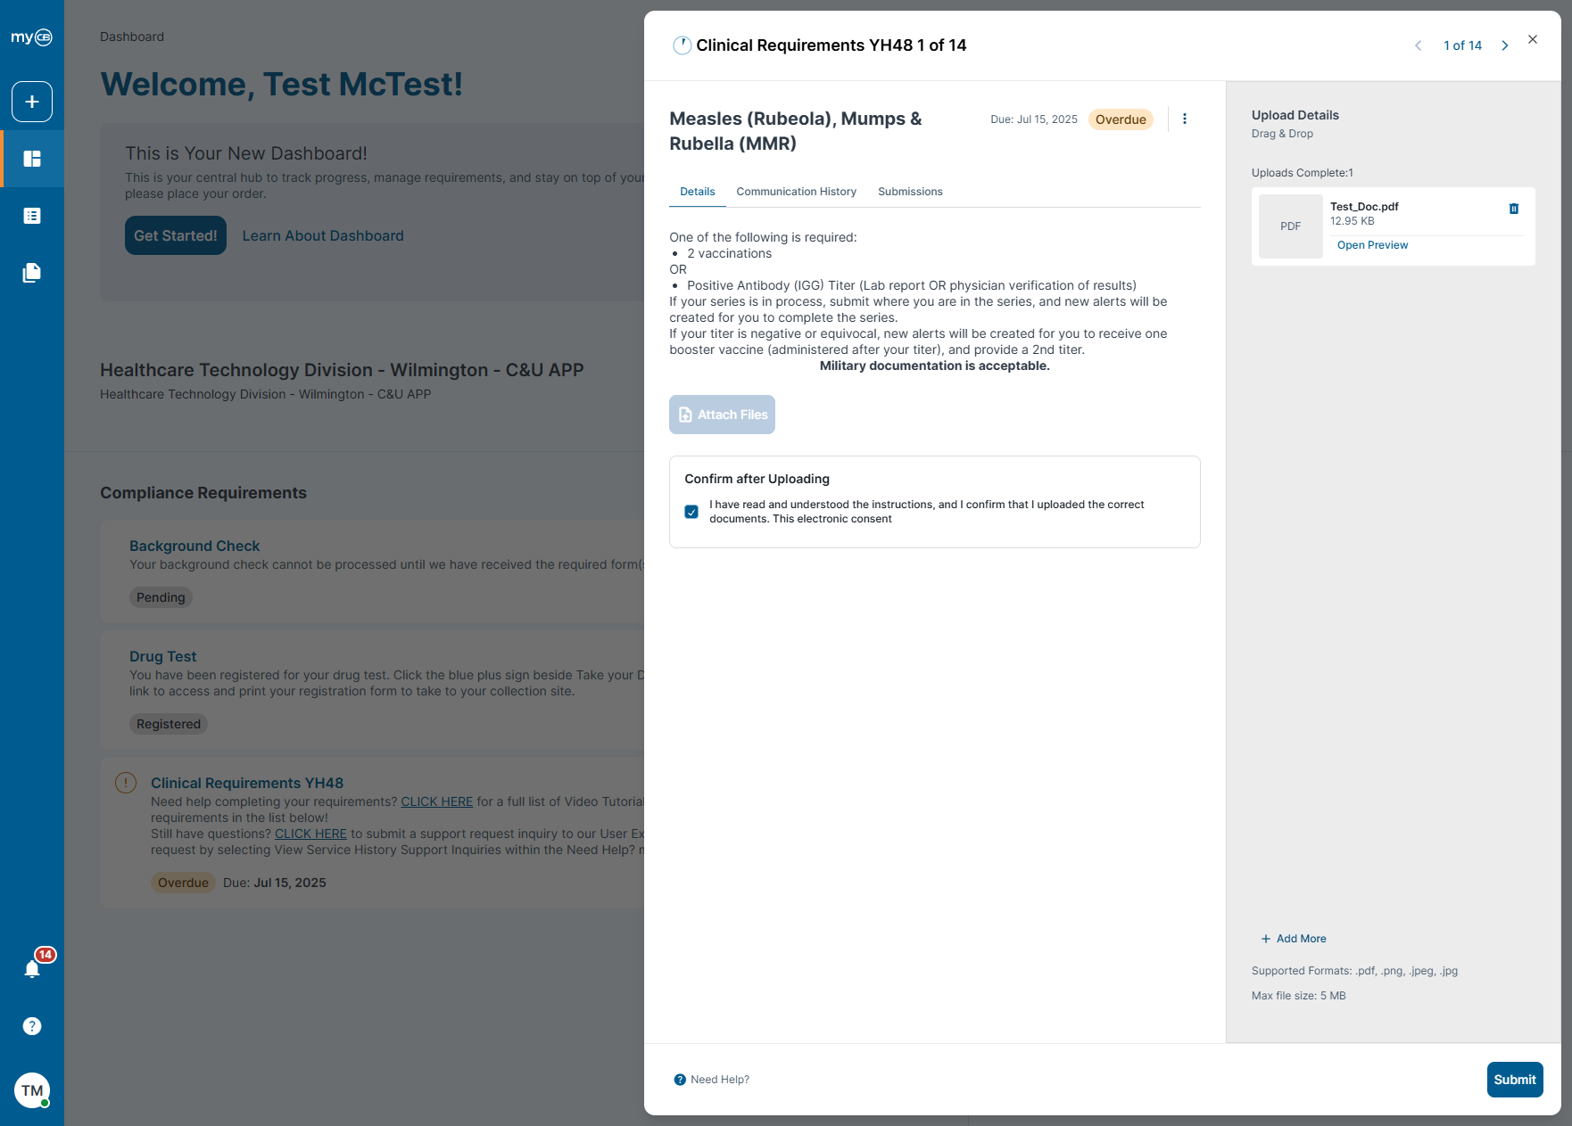Click the Test_Doc.pdf file name
The height and width of the screenshot is (1126, 1572).
(1364, 207)
